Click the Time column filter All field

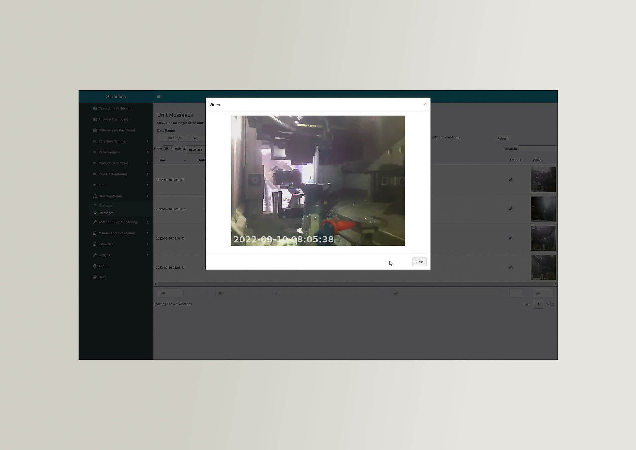point(170,293)
